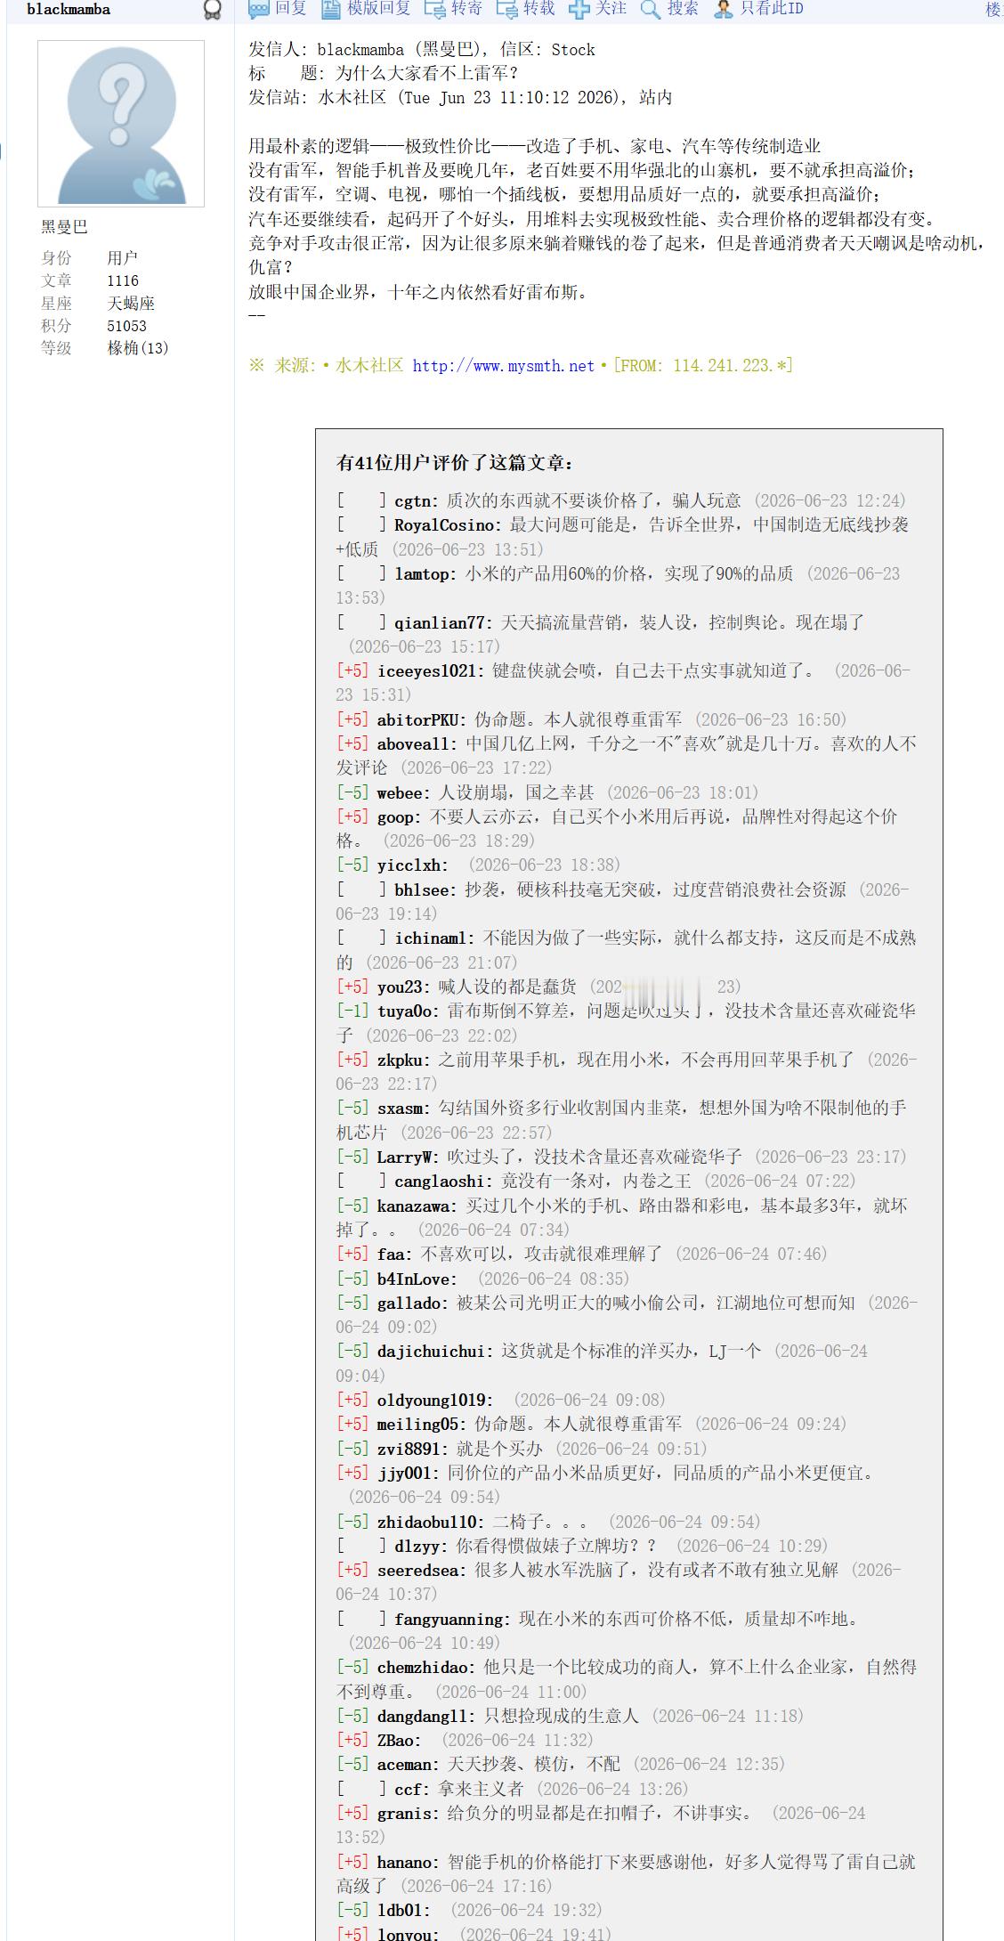Viewport: 1004px width, 1941px height.
Task: Click the heading 有41位用户评价了这篇文章
Action: click(x=456, y=463)
